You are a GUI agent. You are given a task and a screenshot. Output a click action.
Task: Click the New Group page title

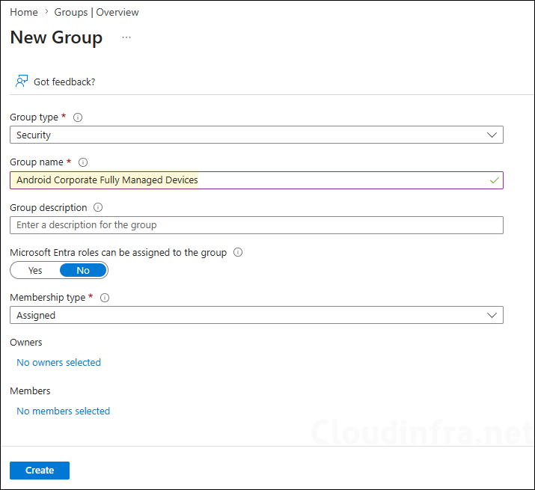tap(56, 37)
